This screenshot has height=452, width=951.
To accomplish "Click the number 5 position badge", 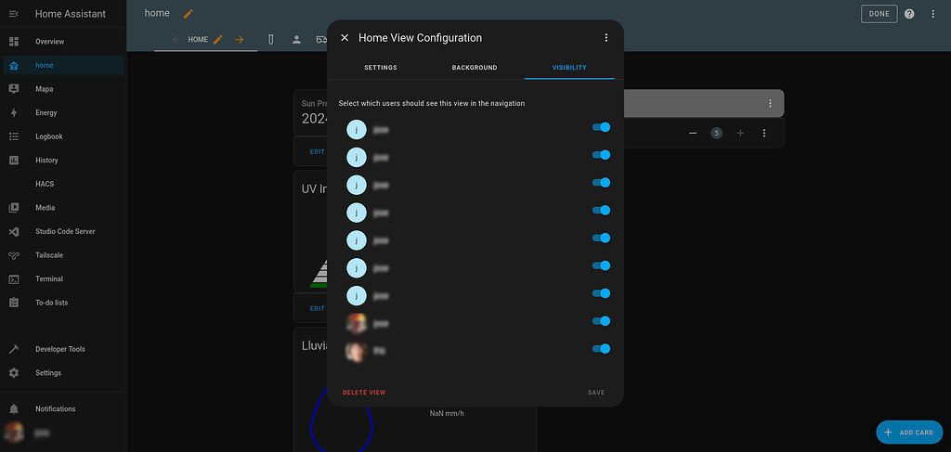I will (x=716, y=133).
